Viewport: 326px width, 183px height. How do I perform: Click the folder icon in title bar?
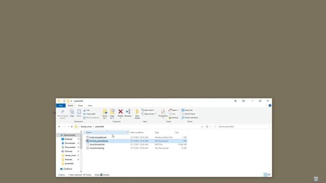(x=59, y=101)
